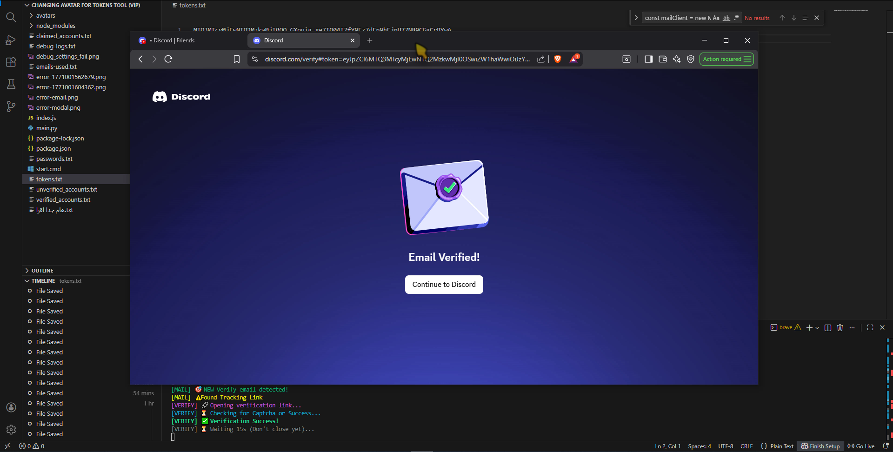Kill the terminal with trash icon
893x452 pixels.
point(840,327)
